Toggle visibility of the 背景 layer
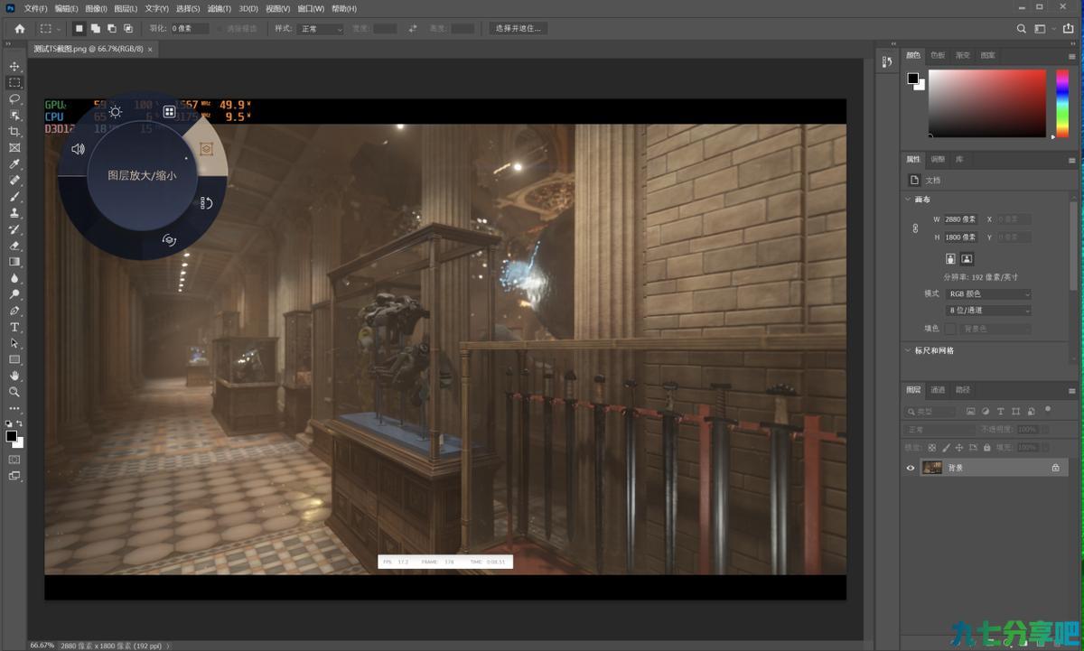This screenshot has height=651, width=1084. pyautogui.click(x=911, y=468)
